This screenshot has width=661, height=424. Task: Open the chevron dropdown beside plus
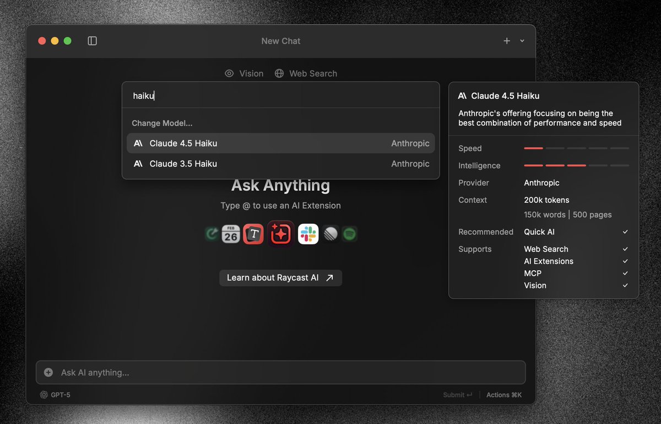tap(522, 41)
